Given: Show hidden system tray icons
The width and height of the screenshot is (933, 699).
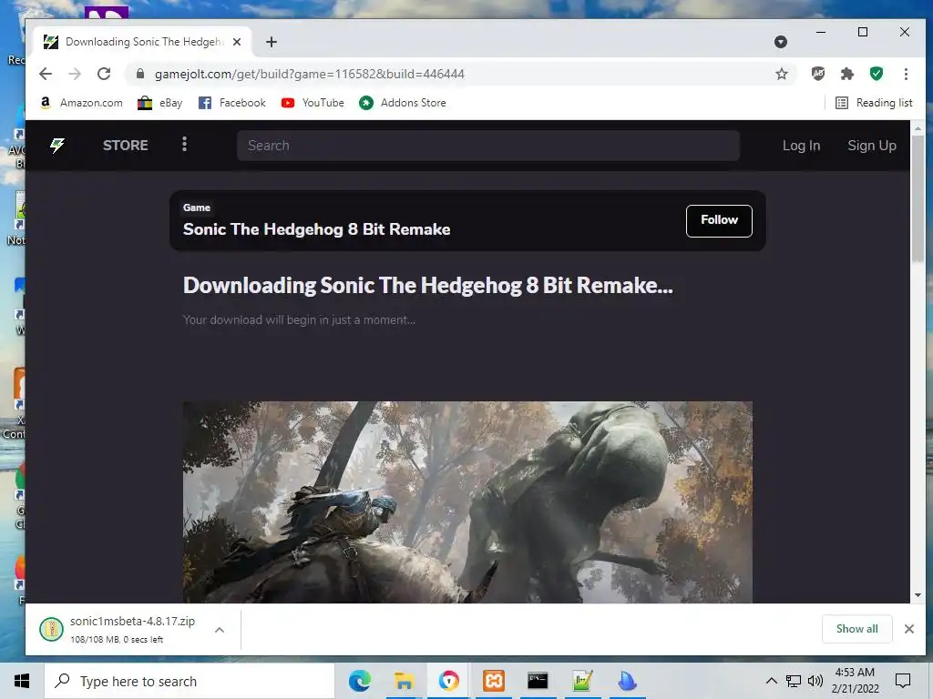Looking at the screenshot, I should [771, 681].
